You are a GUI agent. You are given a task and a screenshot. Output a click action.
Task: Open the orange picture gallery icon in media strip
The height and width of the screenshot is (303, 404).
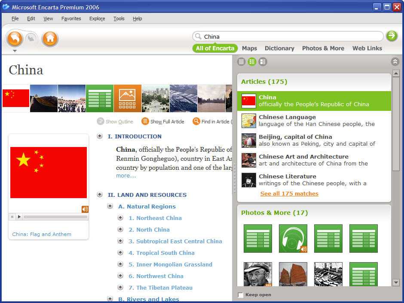point(128,98)
